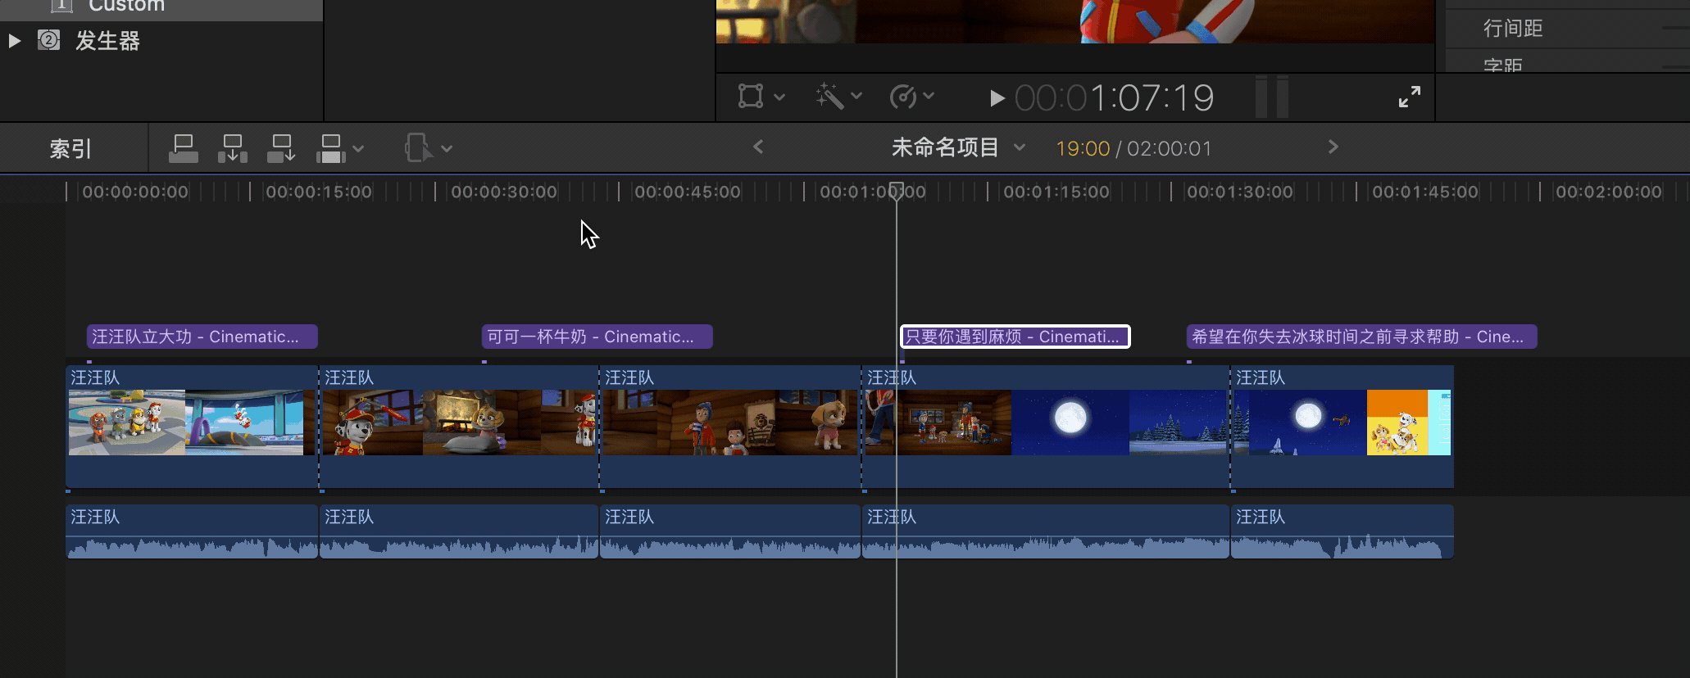
Task: Open the 未命名项目 project menu
Action: (958, 147)
